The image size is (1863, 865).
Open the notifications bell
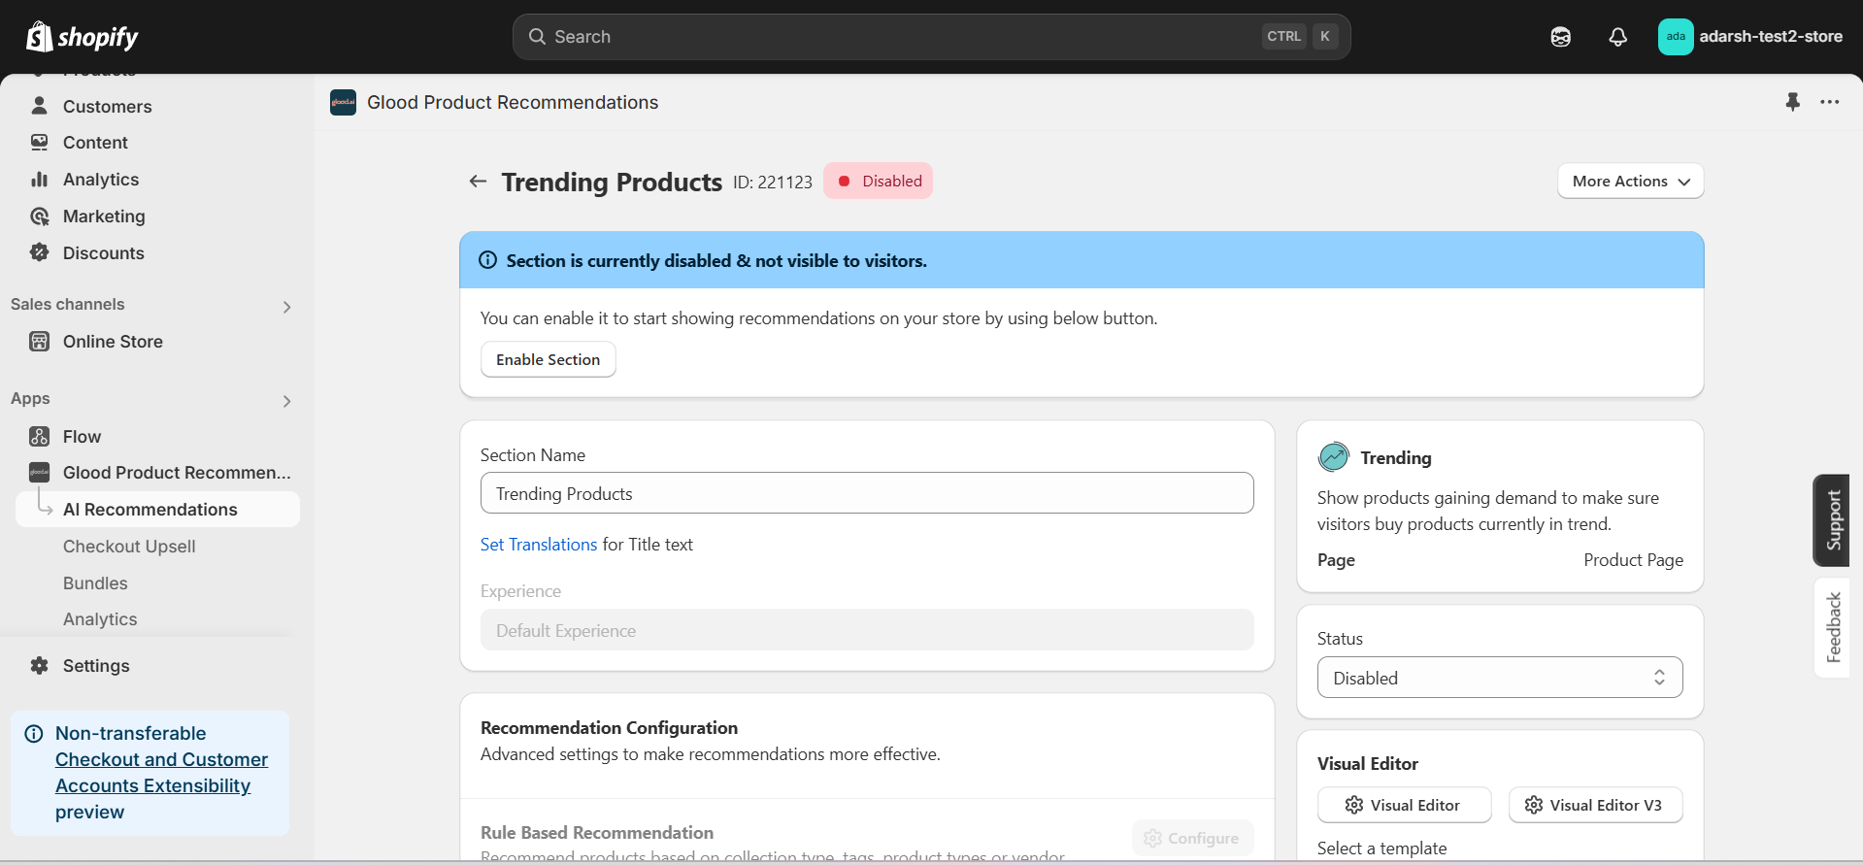point(1617,37)
